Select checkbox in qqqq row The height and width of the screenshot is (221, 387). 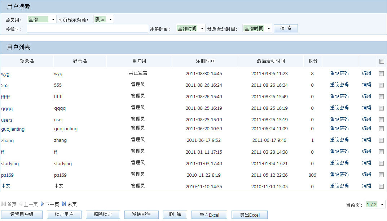(381, 108)
